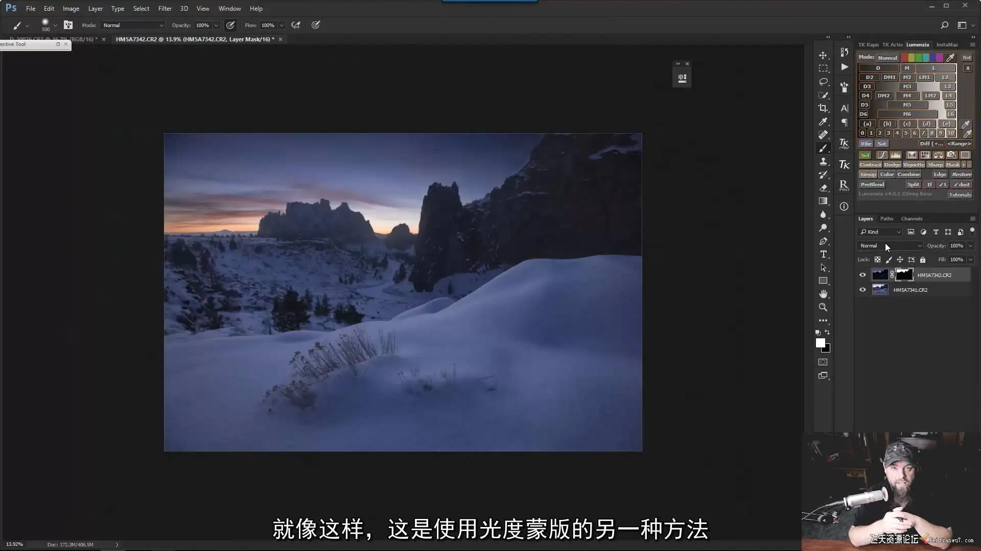Select the Horizontal Type tool
Image resolution: width=981 pixels, height=551 pixels.
coord(823,254)
